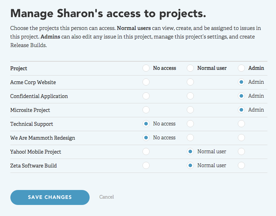Set We Are Mammoth Redesign to Normal user
The height and width of the screenshot is (216, 276).
click(x=190, y=138)
